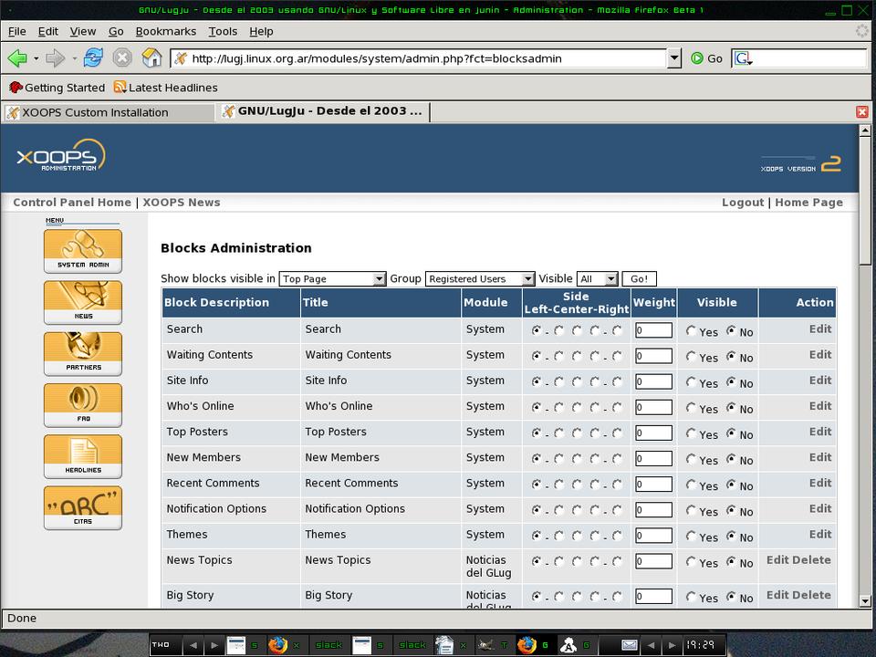Open the Headlines module icon

pos(82,455)
